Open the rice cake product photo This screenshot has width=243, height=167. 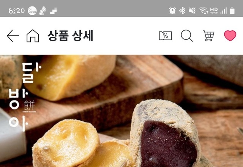pyautogui.click(x=121, y=111)
